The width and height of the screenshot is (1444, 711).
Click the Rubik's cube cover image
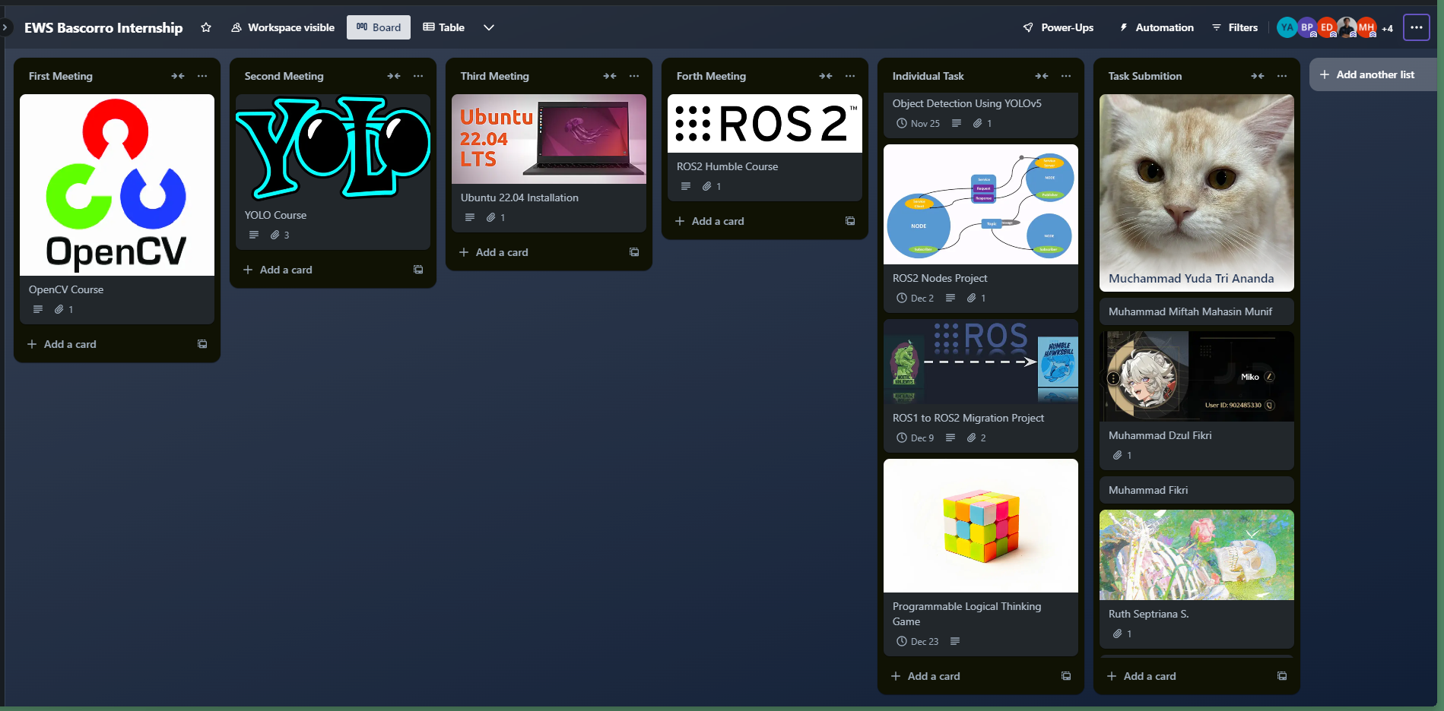[x=981, y=526]
